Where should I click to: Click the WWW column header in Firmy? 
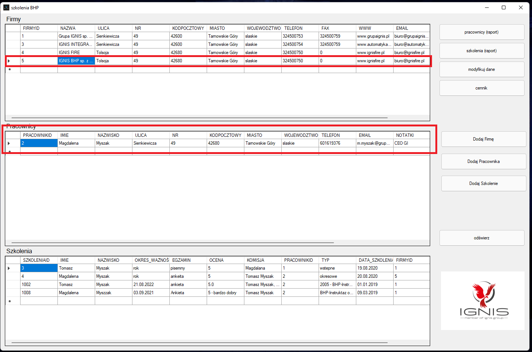click(x=375, y=28)
